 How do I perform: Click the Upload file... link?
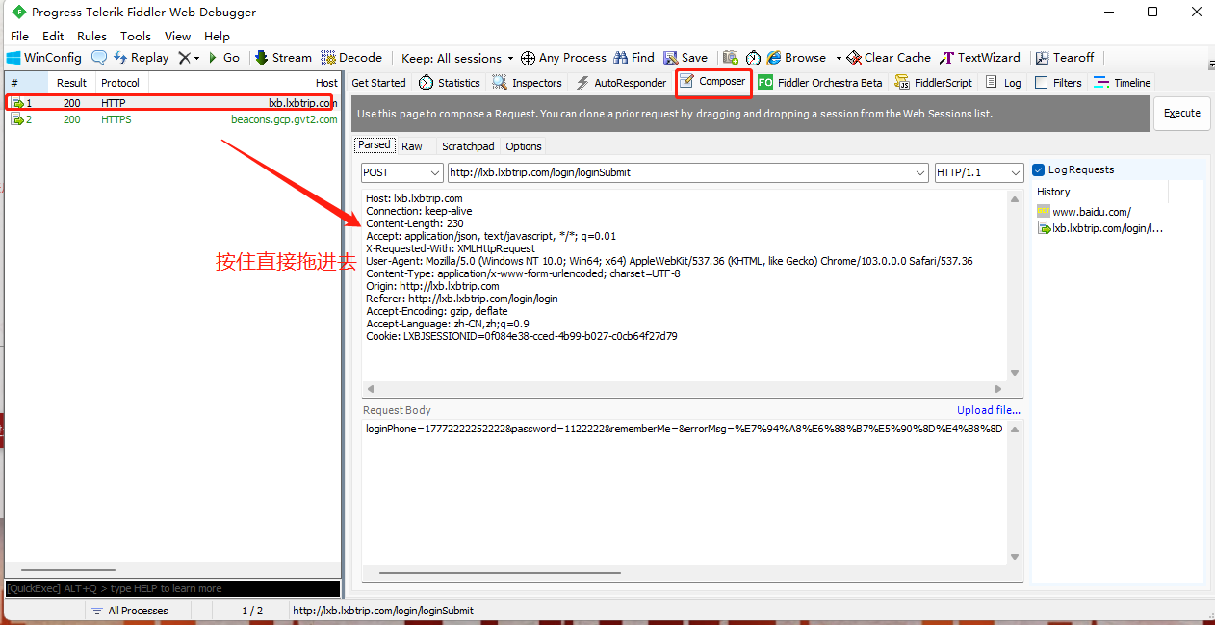pos(989,410)
